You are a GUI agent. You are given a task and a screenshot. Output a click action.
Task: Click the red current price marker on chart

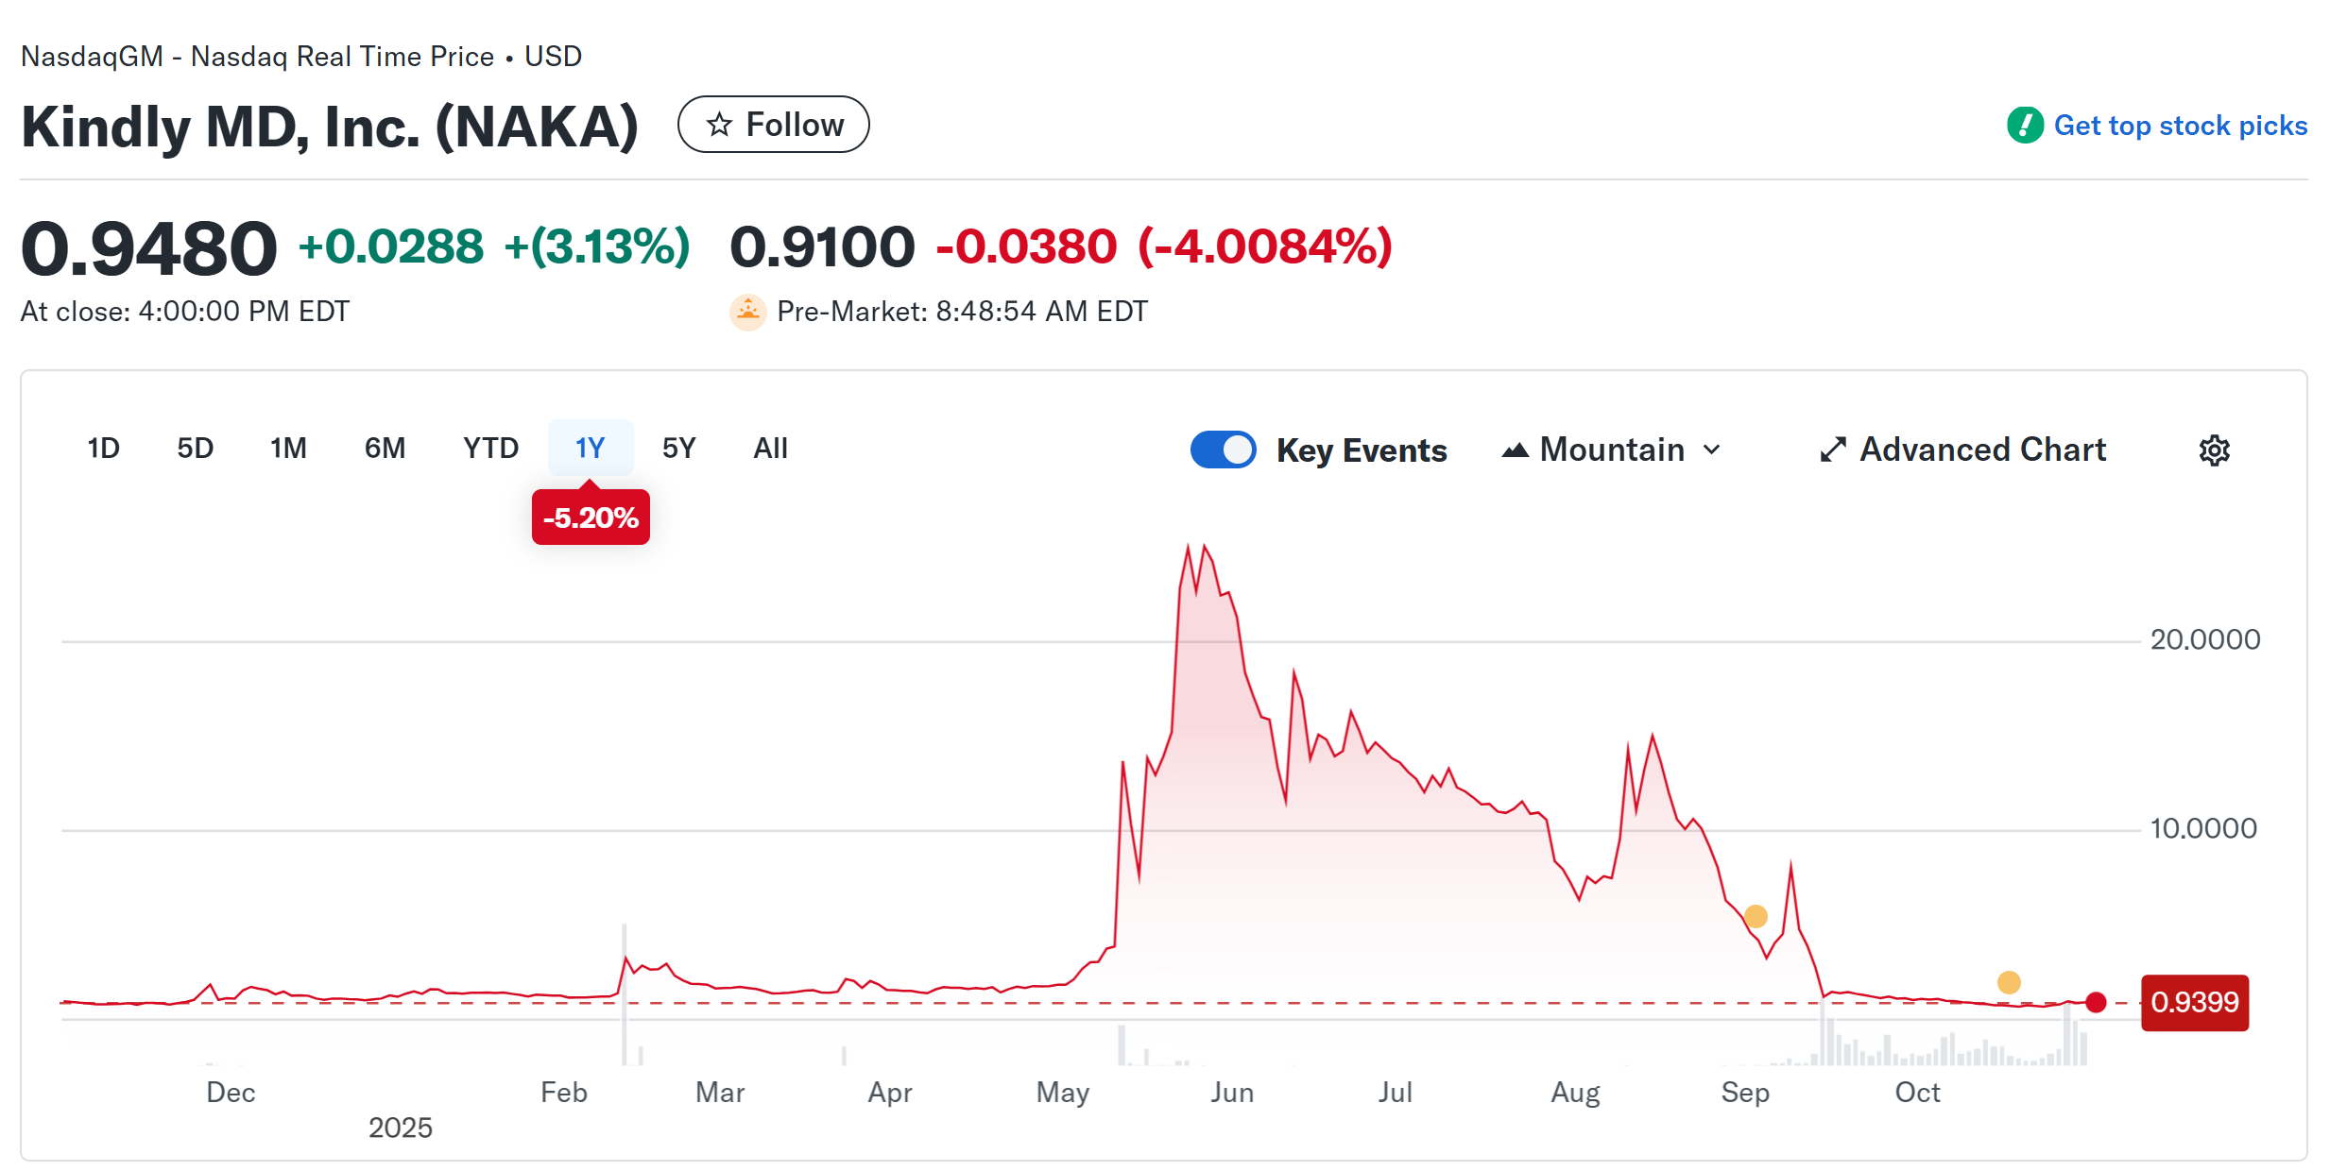click(x=2096, y=1004)
